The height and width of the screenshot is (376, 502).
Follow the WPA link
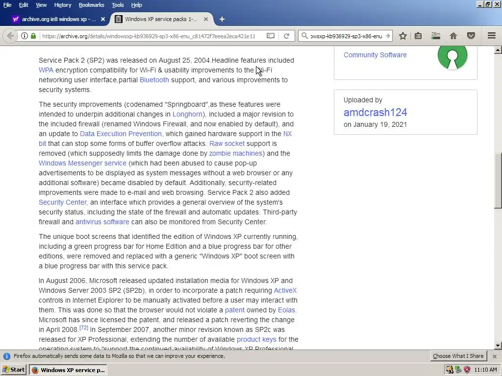(x=46, y=70)
